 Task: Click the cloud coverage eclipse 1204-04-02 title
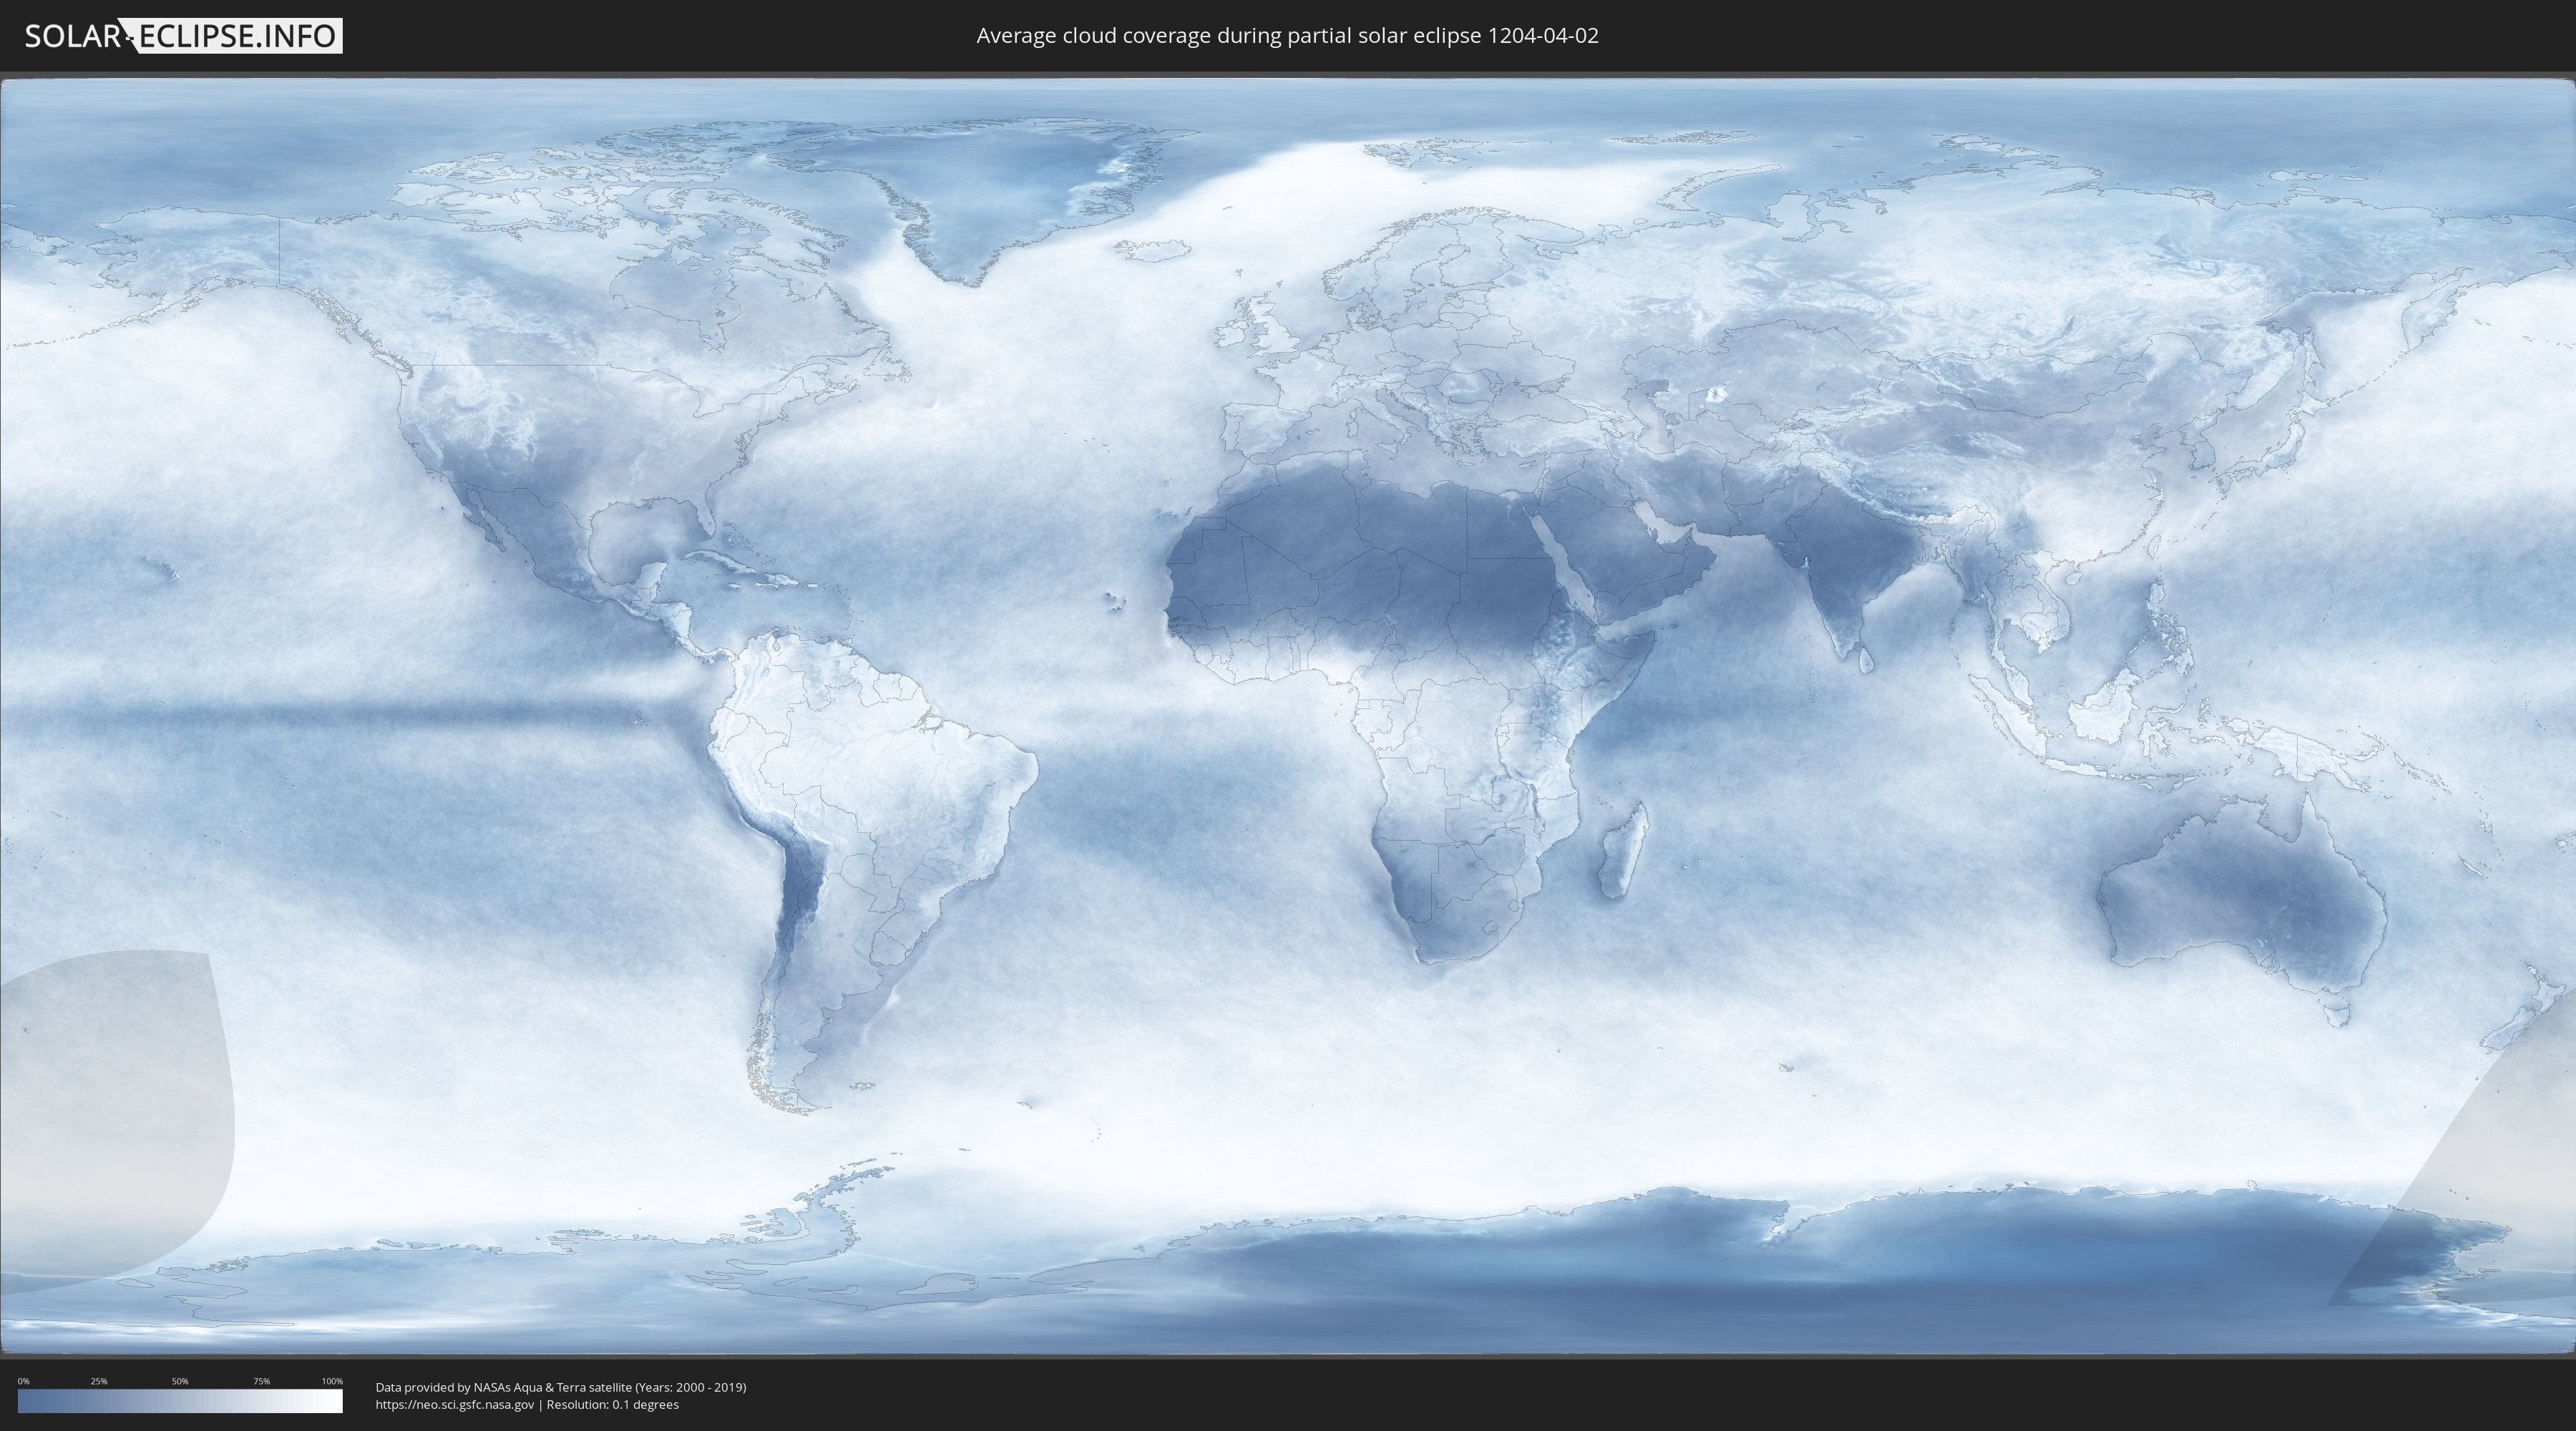[1287, 36]
